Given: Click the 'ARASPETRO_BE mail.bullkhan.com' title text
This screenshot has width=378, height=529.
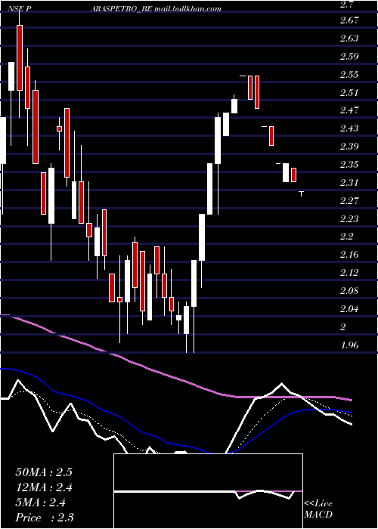Looking at the screenshot, I should click(156, 9).
